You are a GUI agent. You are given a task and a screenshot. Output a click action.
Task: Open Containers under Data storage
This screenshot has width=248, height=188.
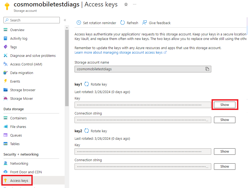(x=19, y=118)
